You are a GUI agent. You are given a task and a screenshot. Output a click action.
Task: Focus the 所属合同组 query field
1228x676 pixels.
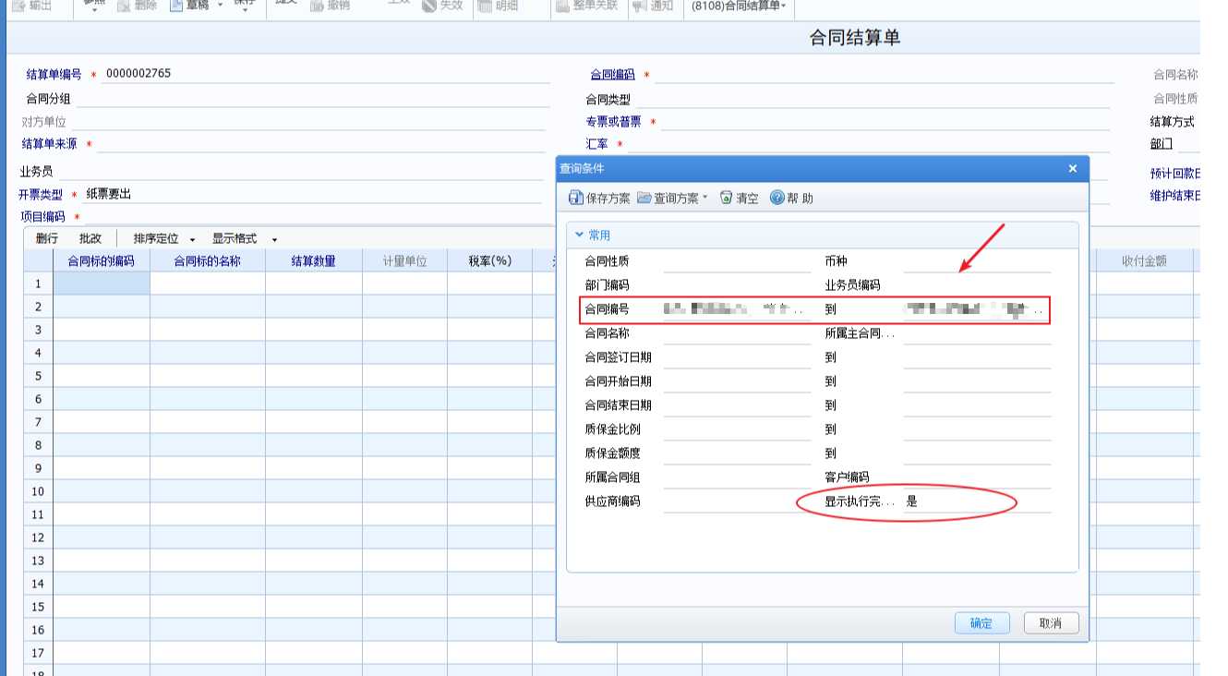point(737,478)
